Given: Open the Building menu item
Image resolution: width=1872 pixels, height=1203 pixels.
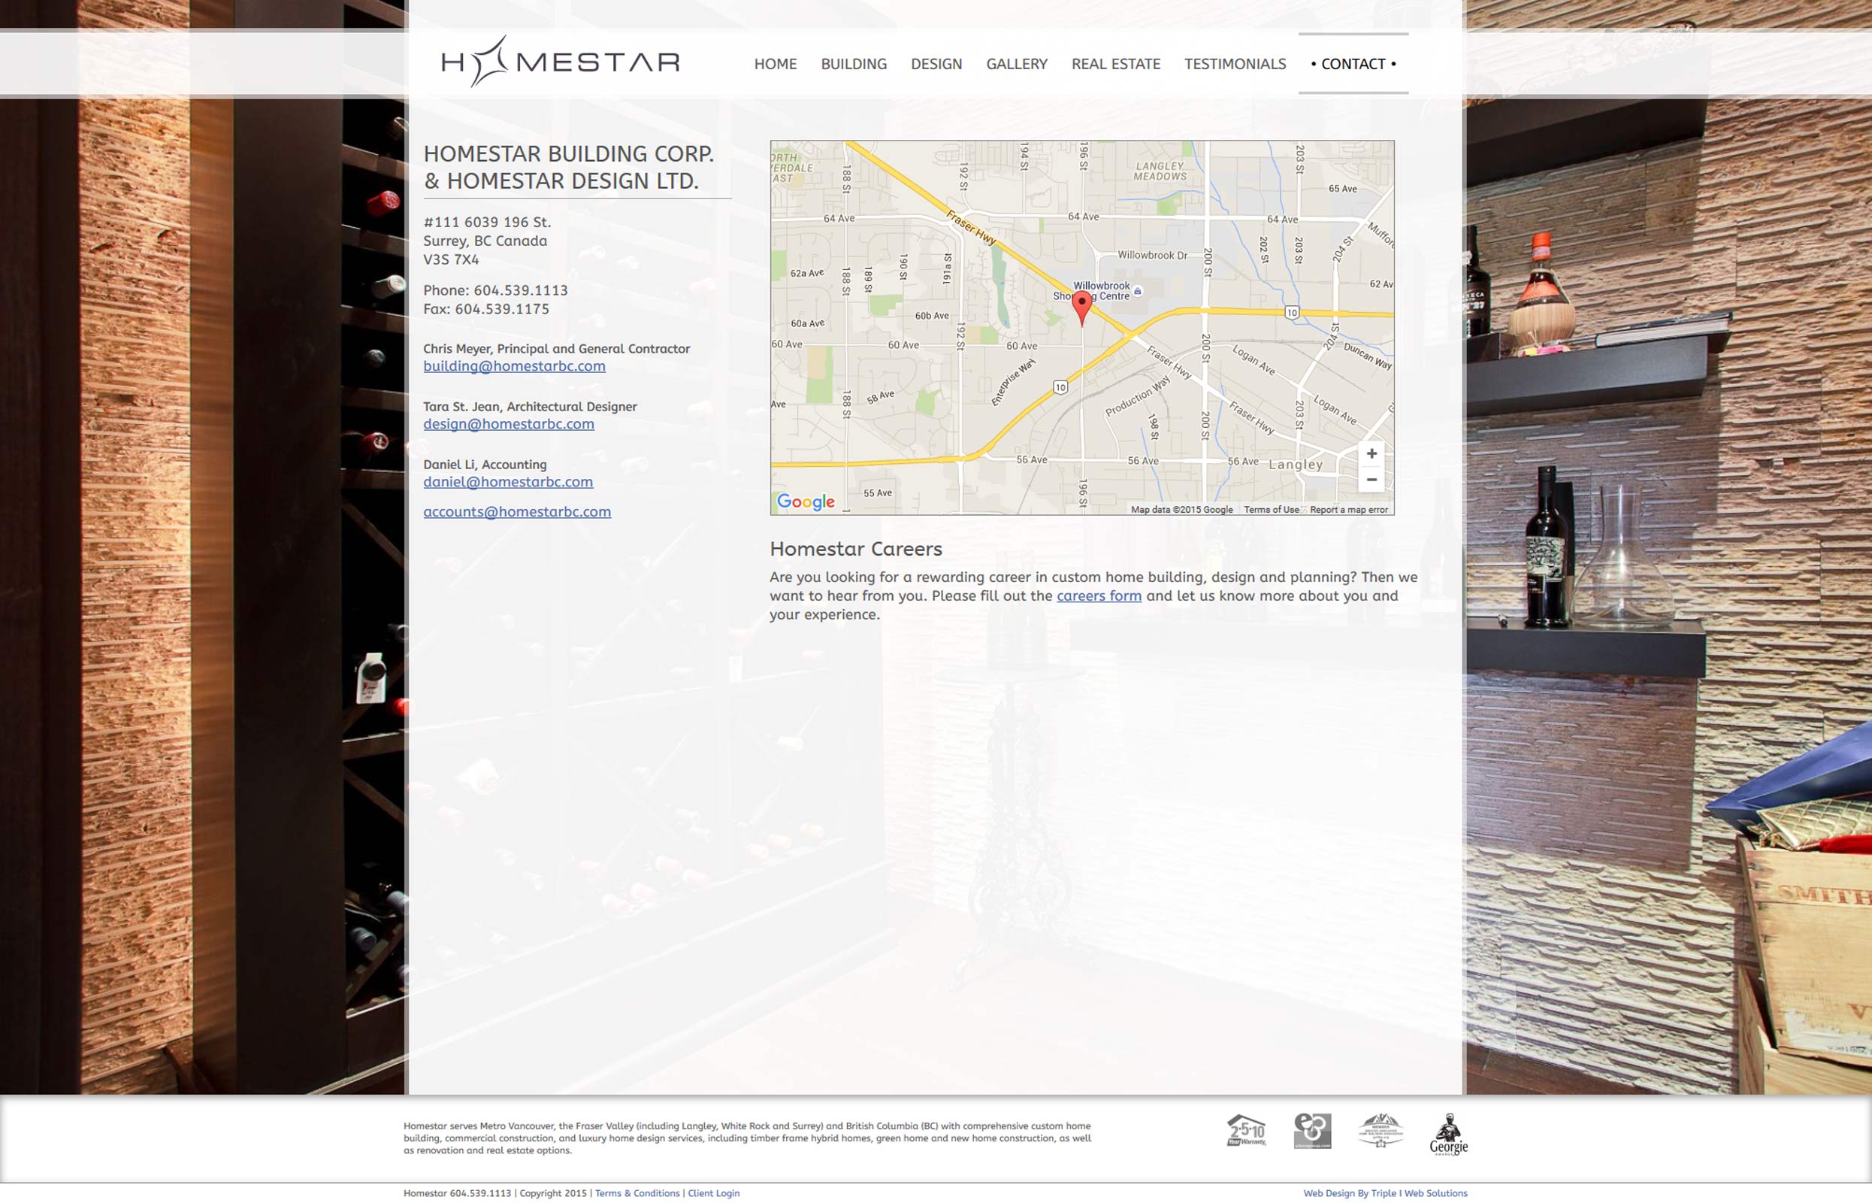Looking at the screenshot, I should point(853,64).
